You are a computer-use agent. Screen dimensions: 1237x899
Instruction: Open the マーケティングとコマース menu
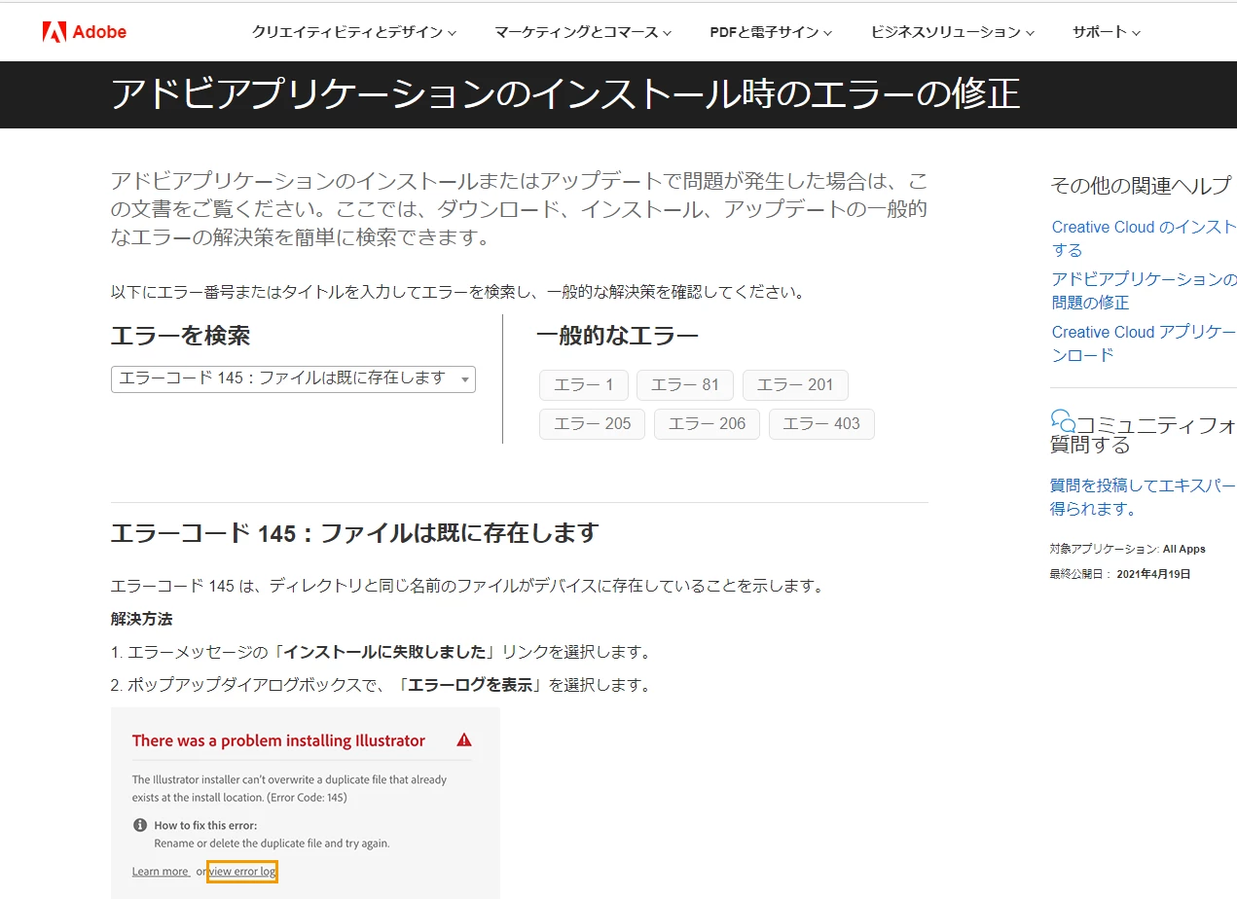(x=583, y=32)
